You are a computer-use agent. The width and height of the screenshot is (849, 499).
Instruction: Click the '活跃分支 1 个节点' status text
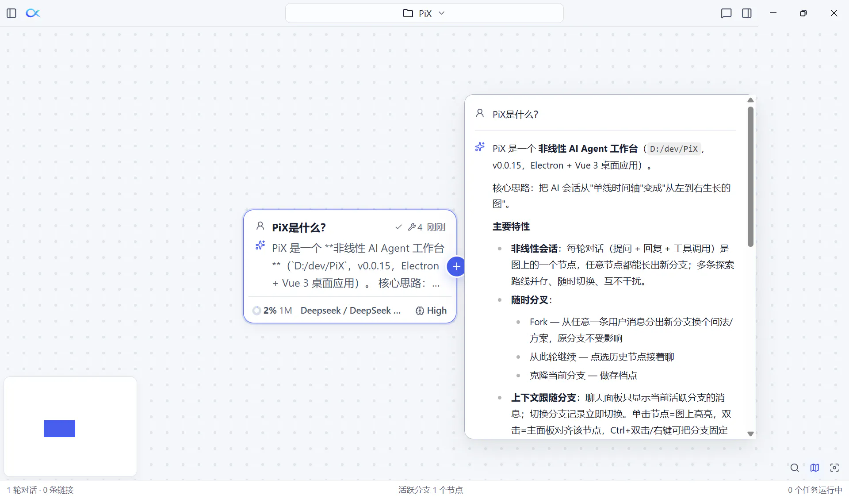pos(431,490)
